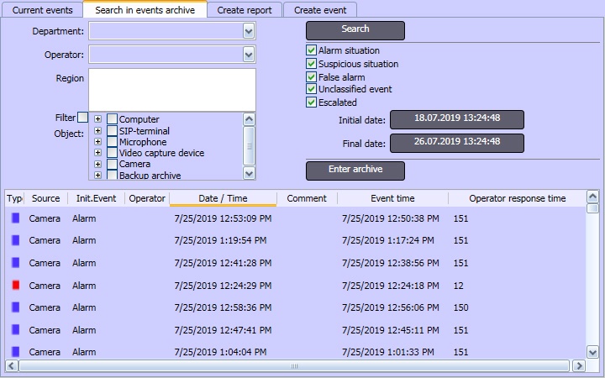Screen dimensions: 605x378
Task: Click the Enter archive button
Action: coord(355,171)
